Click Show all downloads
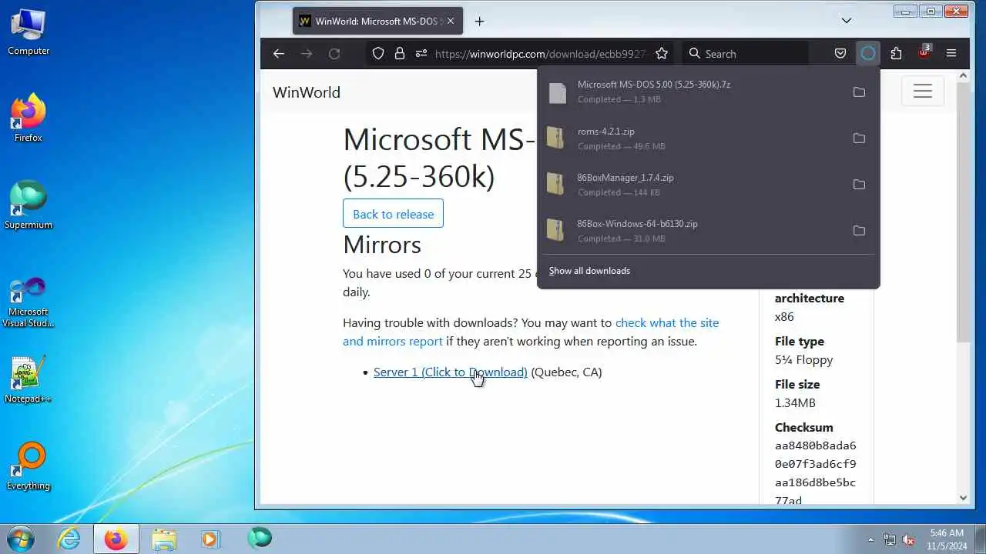This screenshot has height=554, width=986. [x=589, y=271]
